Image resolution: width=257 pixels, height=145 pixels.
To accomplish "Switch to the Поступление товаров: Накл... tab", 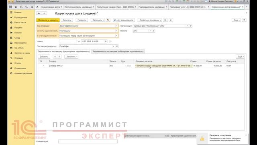I will [115, 7].
